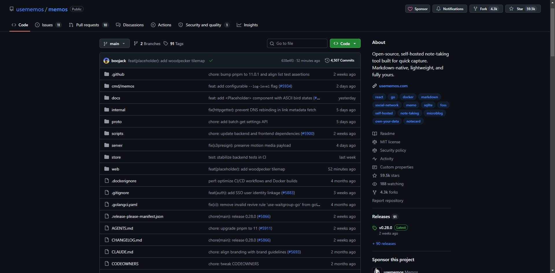This screenshot has height=273, width=555.
Task: Switch to the Discussions tab
Action: coord(130,25)
